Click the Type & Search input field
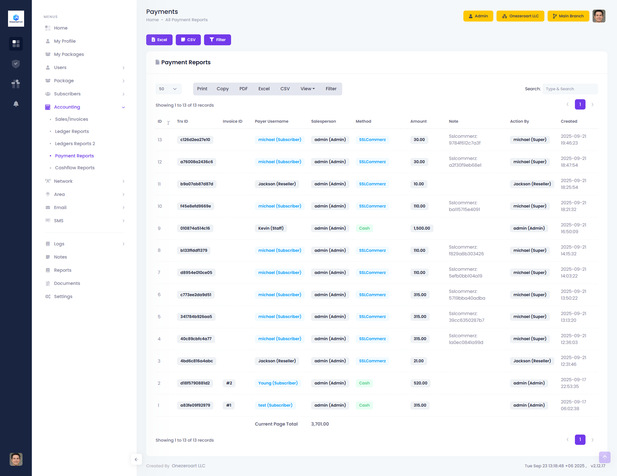The height and width of the screenshot is (476, 617). click(x=570, y=89)
